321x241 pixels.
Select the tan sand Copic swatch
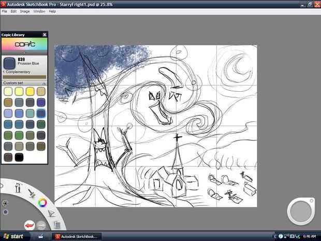pyautogui.click(x=41, y=91)
